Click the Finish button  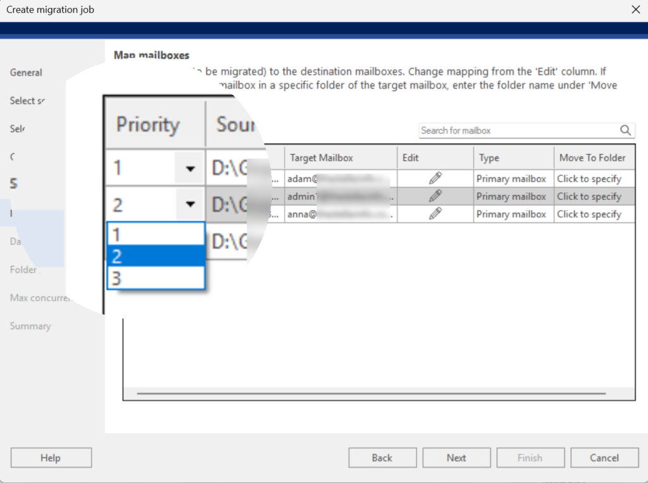pyautogui.click(x=531, y=458)
